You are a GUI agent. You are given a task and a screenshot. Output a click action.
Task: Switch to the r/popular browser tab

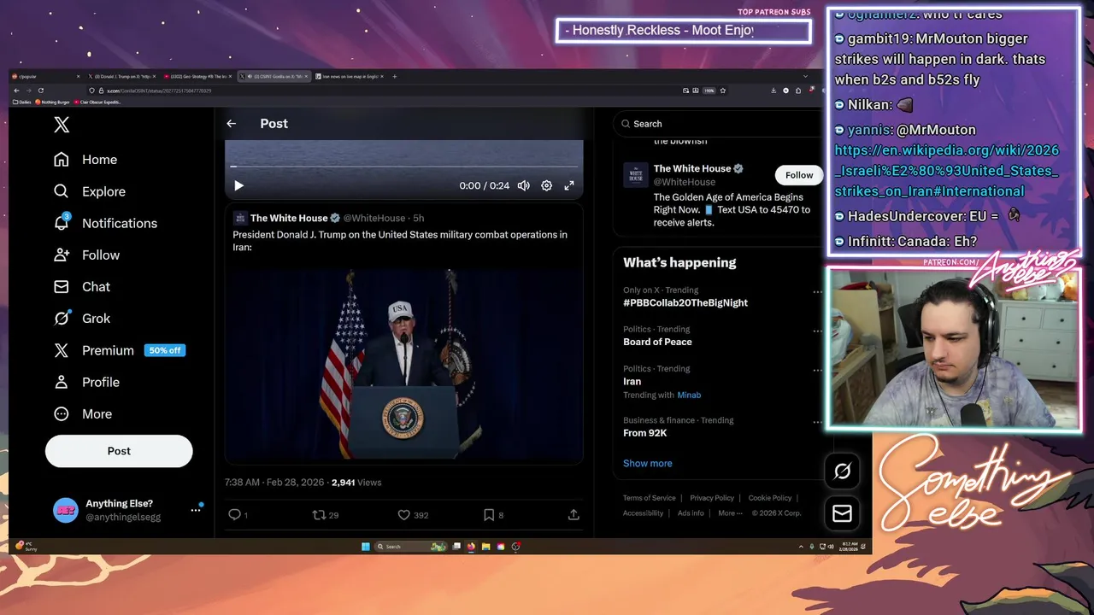pyautogui.click(x=45, y=76)
